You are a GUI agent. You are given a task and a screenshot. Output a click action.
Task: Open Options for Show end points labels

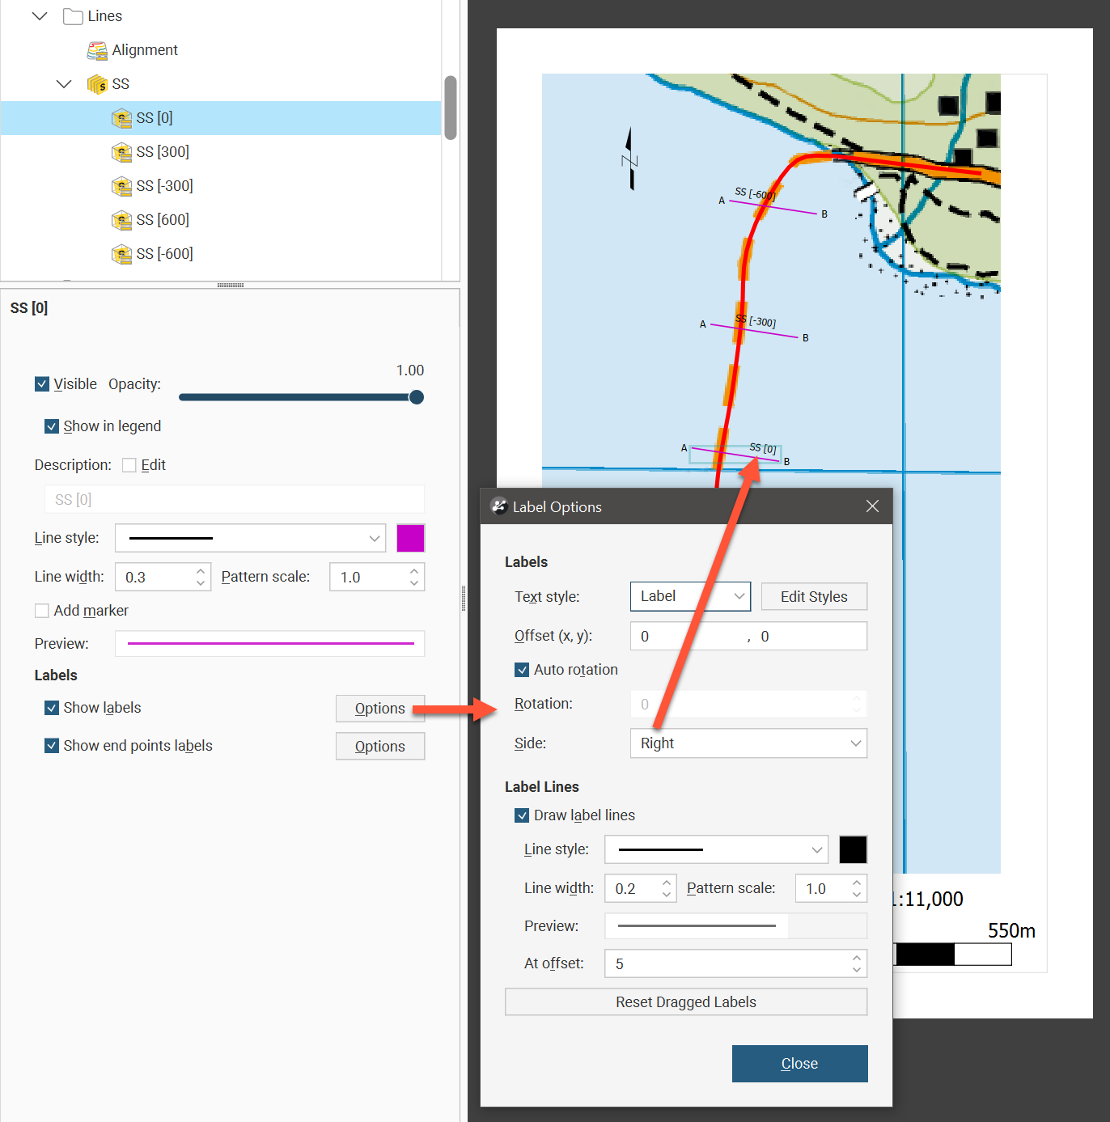coord(379,746)
